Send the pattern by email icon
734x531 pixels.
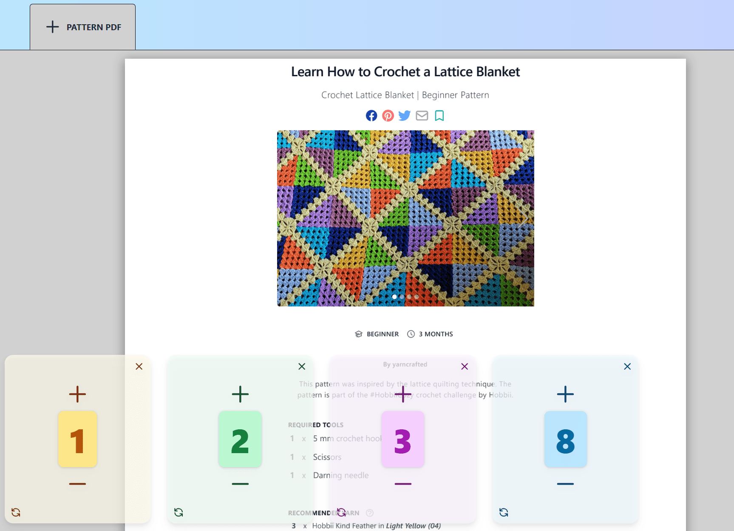pos(422,116)
